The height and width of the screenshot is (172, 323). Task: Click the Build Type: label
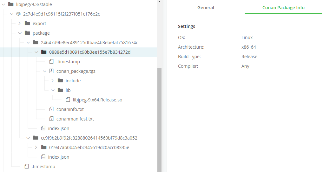(189, 57)
